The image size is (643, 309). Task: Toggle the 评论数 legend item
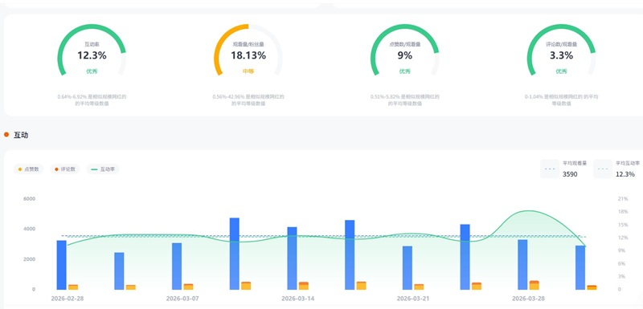65,169
